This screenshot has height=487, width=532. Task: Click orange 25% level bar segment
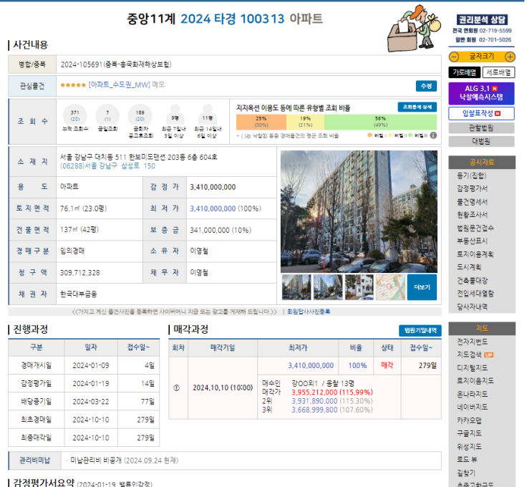(261, 122)
